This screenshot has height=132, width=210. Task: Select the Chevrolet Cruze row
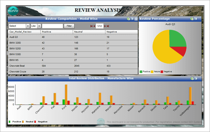point(73,72)
